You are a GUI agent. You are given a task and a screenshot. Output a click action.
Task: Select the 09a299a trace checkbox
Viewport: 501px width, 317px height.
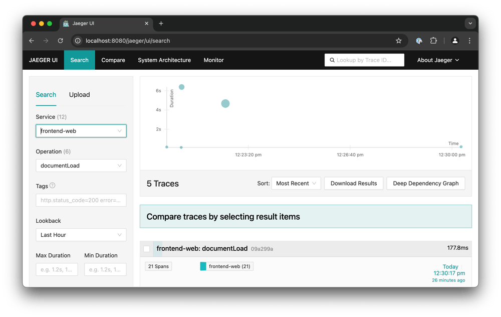(x=147, y=249)
